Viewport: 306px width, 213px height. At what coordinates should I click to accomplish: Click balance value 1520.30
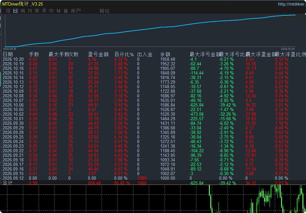[168, 114]
